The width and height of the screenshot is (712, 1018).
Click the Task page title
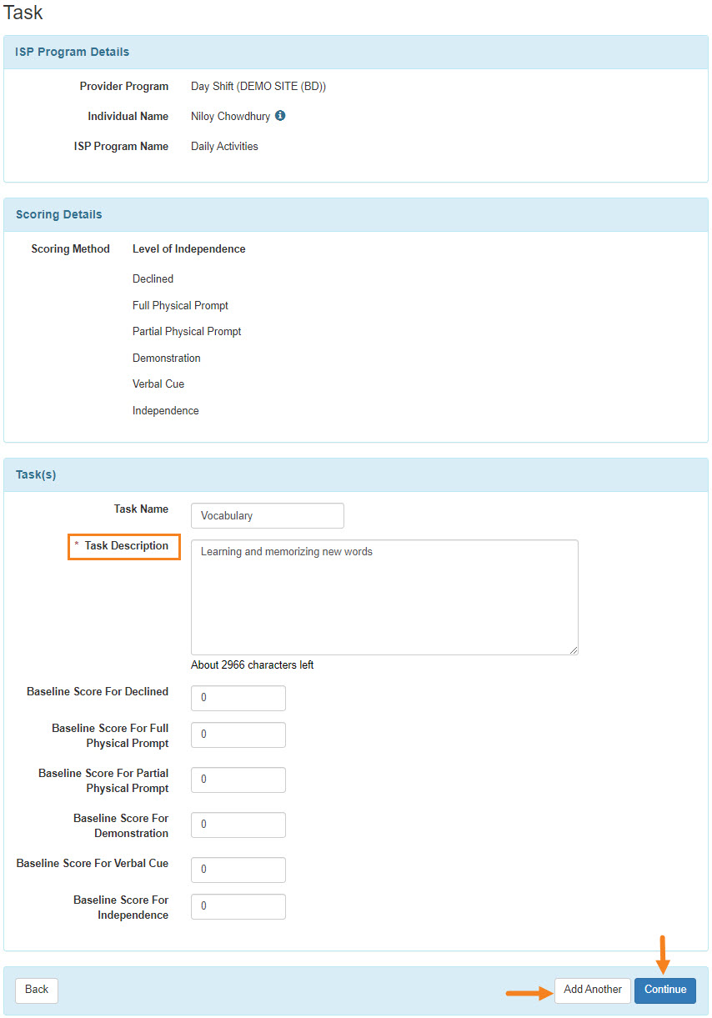point(23,13)
